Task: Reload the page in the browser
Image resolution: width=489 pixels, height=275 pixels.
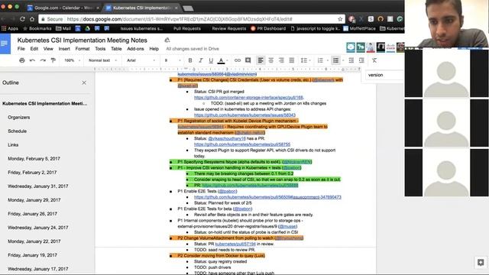Action: tap(22, 19)
